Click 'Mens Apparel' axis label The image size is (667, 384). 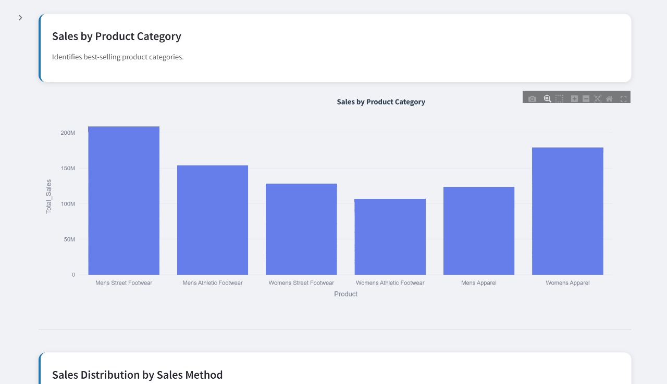click(x=479, y=283)
